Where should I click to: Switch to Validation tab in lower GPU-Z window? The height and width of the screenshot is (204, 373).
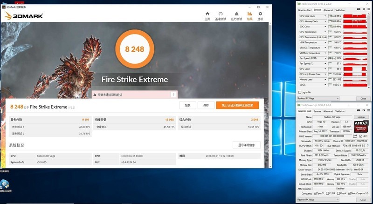click(x=340, y=111)
